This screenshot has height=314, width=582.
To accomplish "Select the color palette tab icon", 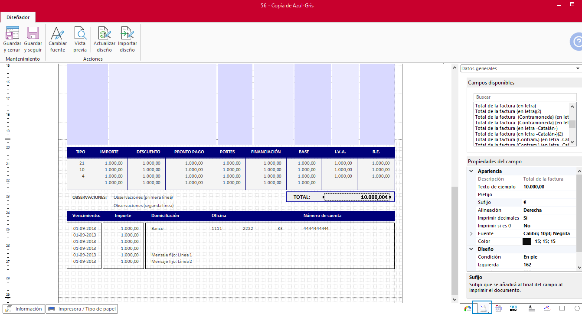I will point(468,308).
